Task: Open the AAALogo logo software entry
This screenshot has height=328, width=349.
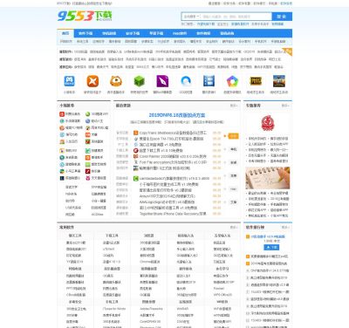Action: pos(167,202)
